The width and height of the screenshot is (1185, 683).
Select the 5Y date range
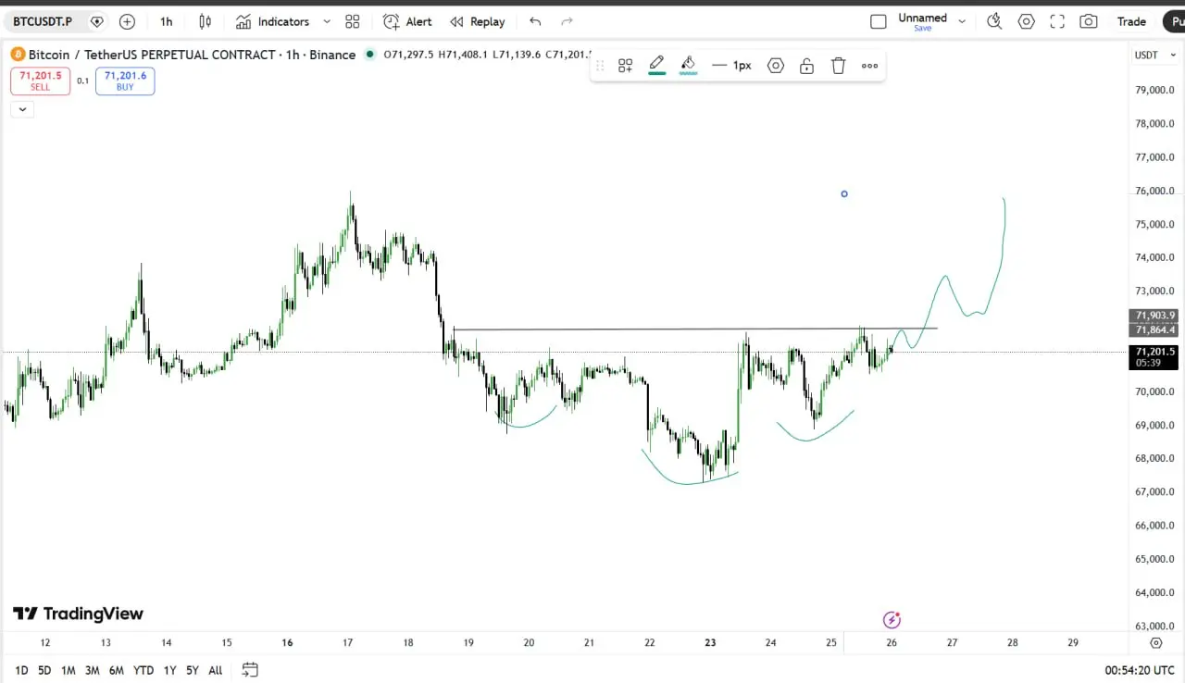click(x=193, y=670)
